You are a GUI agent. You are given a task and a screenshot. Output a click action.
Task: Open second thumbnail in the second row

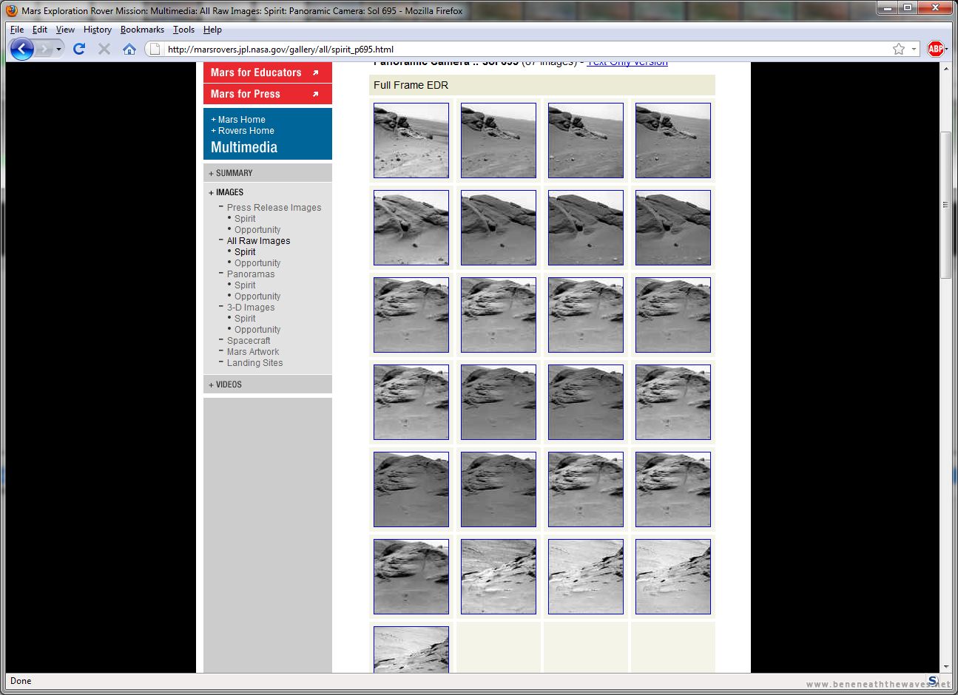tap(499, 228)
